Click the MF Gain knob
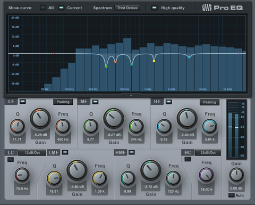 pyautogui.click(x=114, y=118)
